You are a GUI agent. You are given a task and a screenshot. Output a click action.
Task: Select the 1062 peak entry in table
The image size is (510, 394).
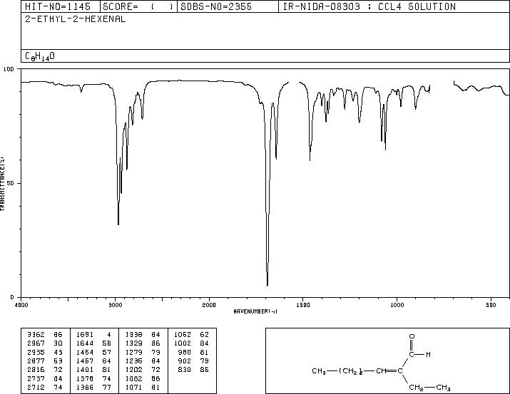point(192,335)
